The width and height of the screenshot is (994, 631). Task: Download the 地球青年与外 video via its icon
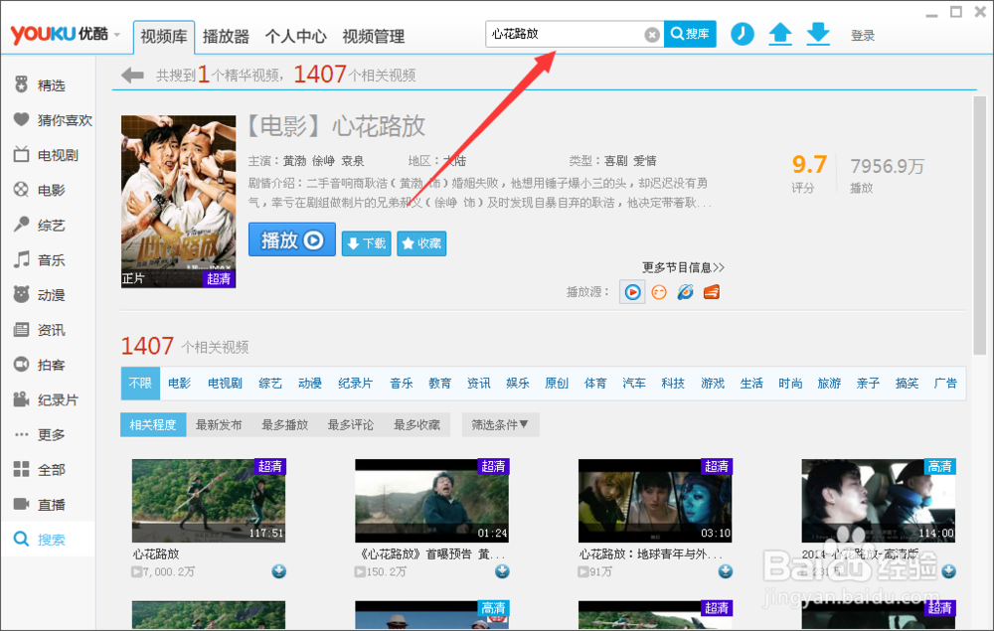tap(726, 571)
